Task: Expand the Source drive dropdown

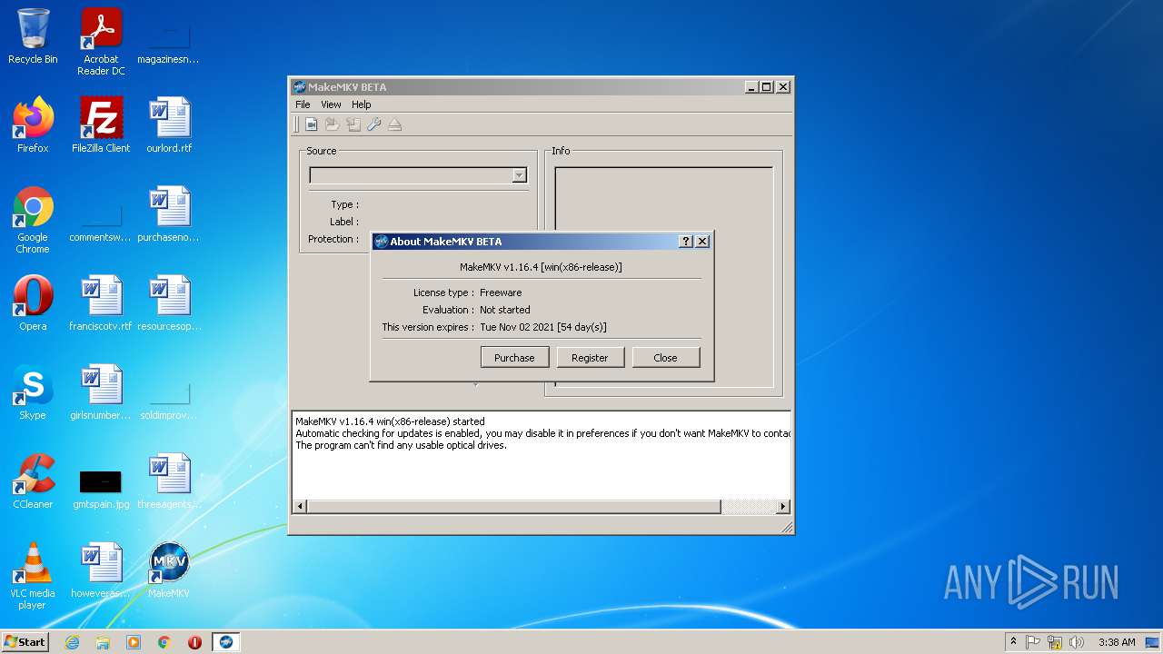Action: coord(519,175)
